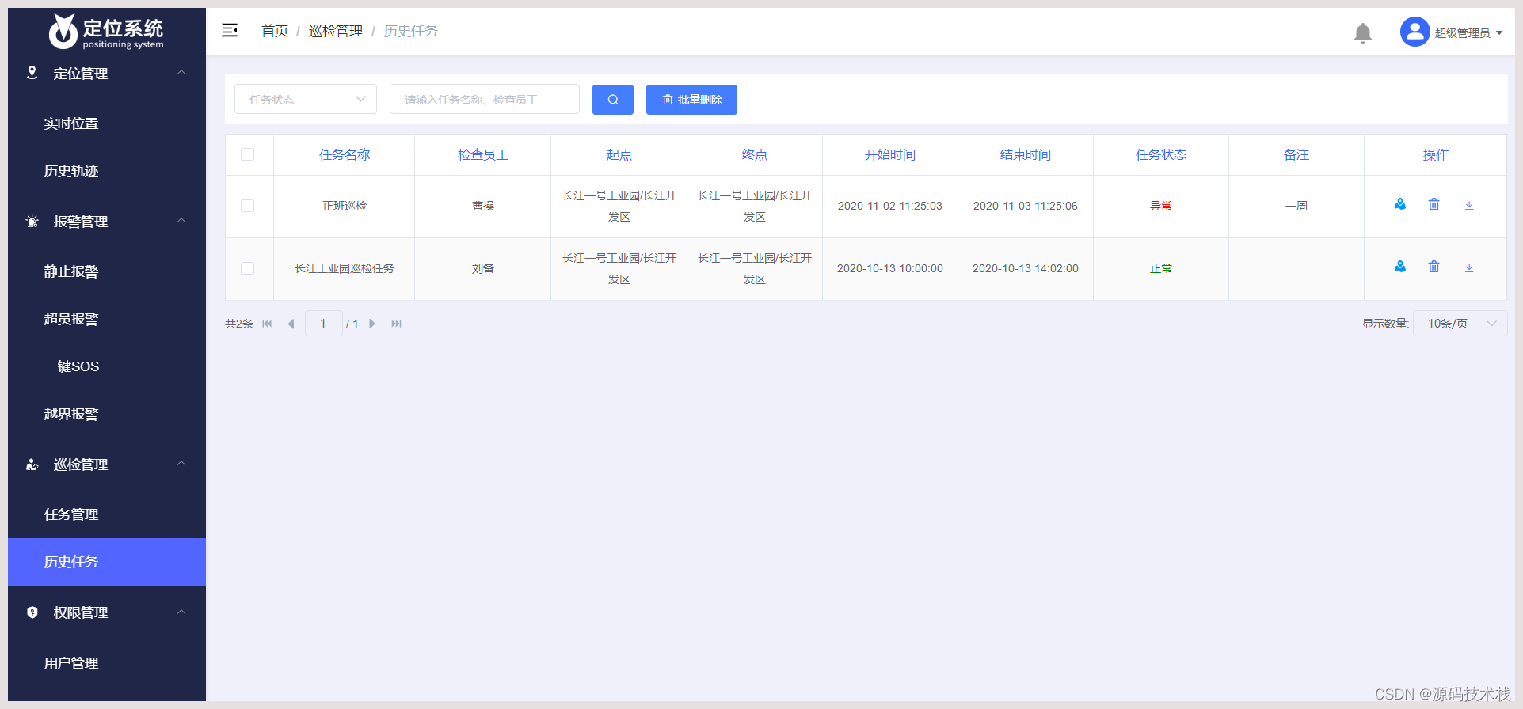Check the 正班巡检 row checkbox

tap(248, 206)
